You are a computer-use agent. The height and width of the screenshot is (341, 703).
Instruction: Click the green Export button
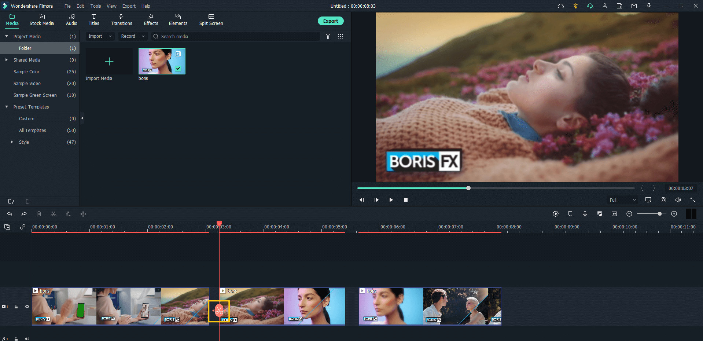click(x=331, y=21)
